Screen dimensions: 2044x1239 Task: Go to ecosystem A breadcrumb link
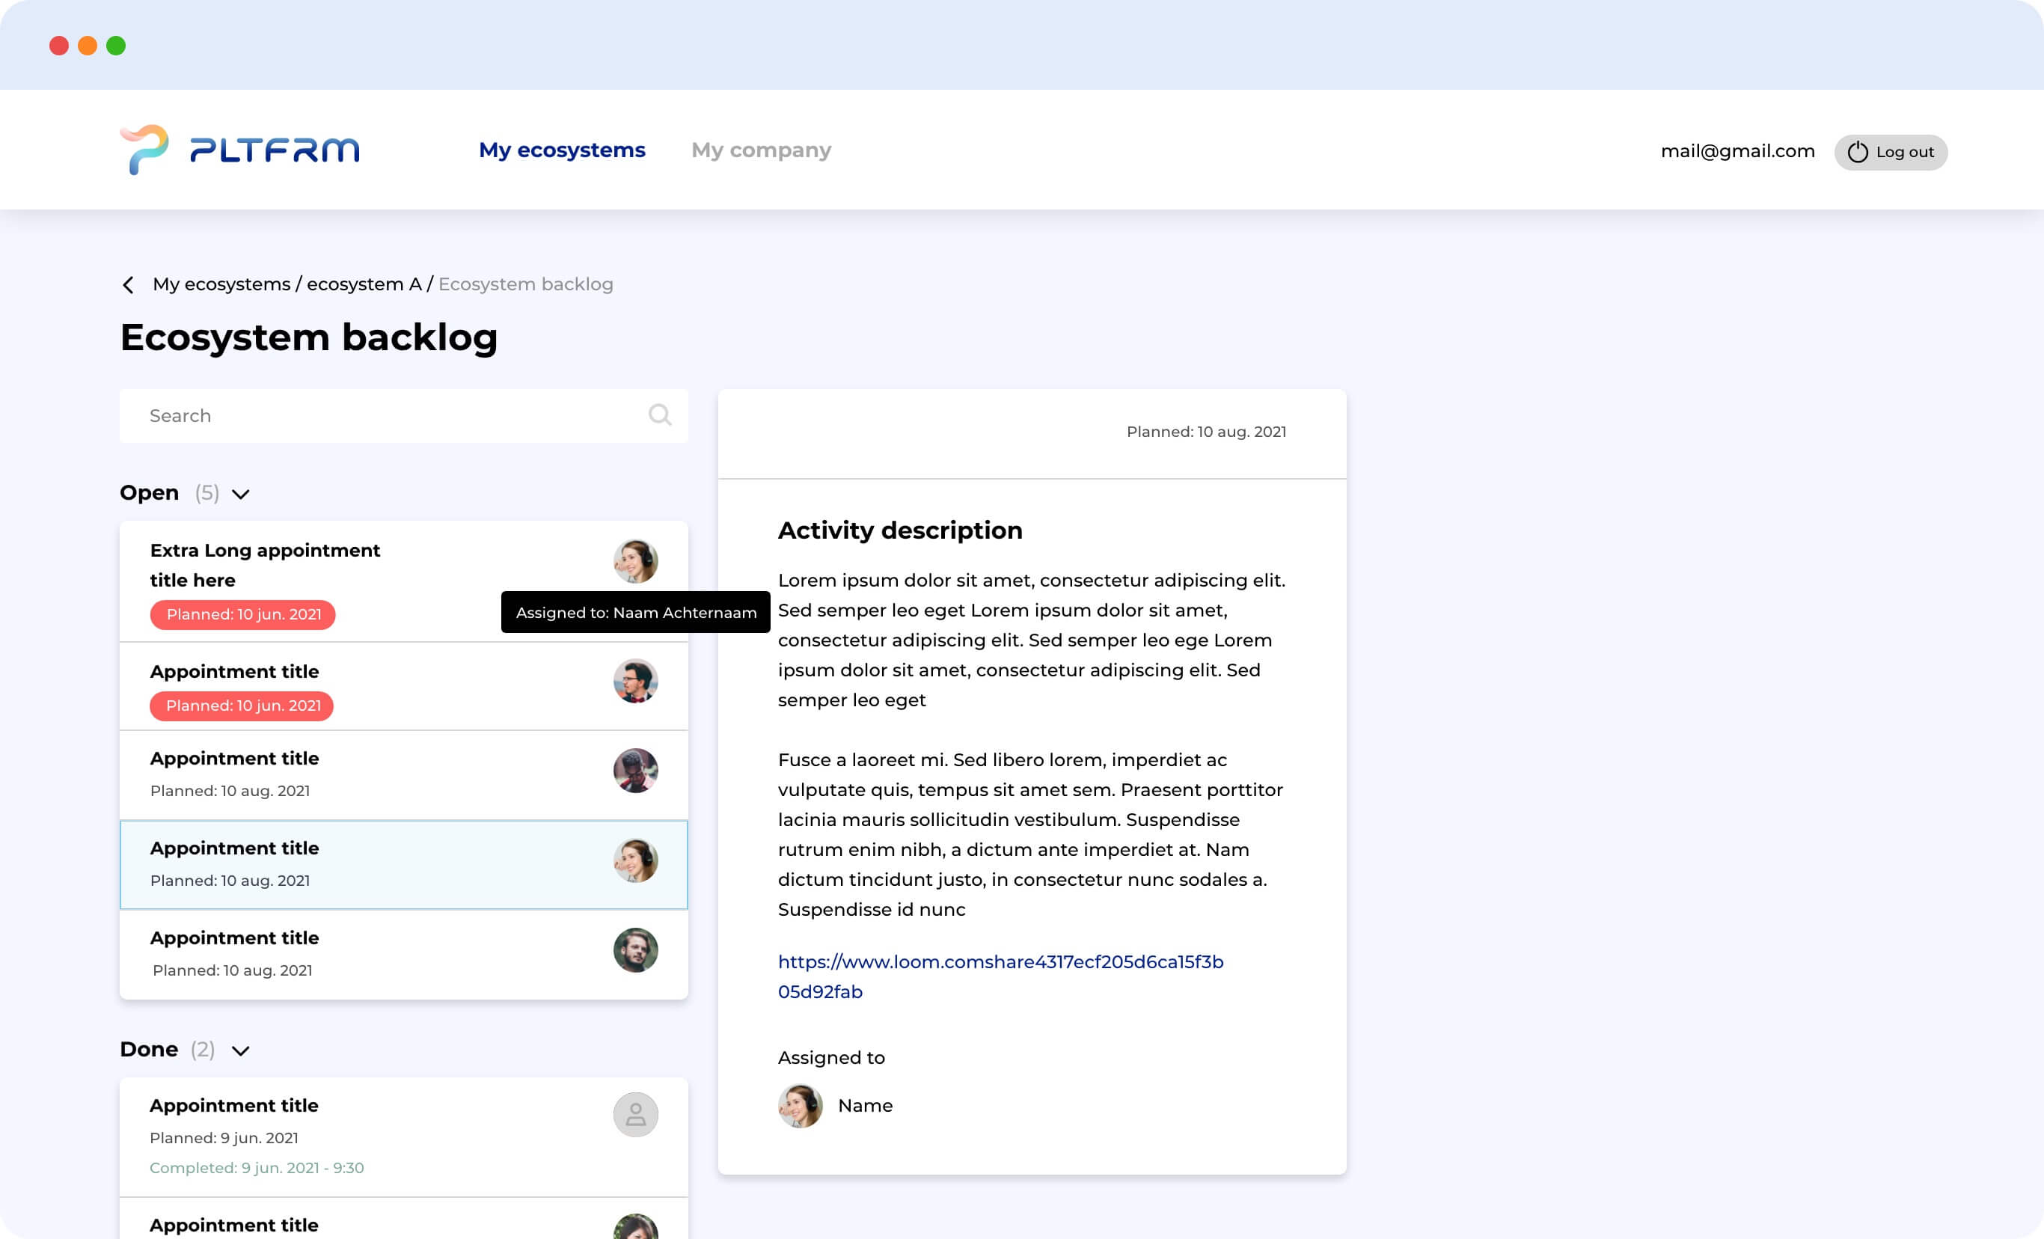tap(364, 284)
